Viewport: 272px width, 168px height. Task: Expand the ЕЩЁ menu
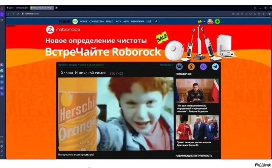149,21
